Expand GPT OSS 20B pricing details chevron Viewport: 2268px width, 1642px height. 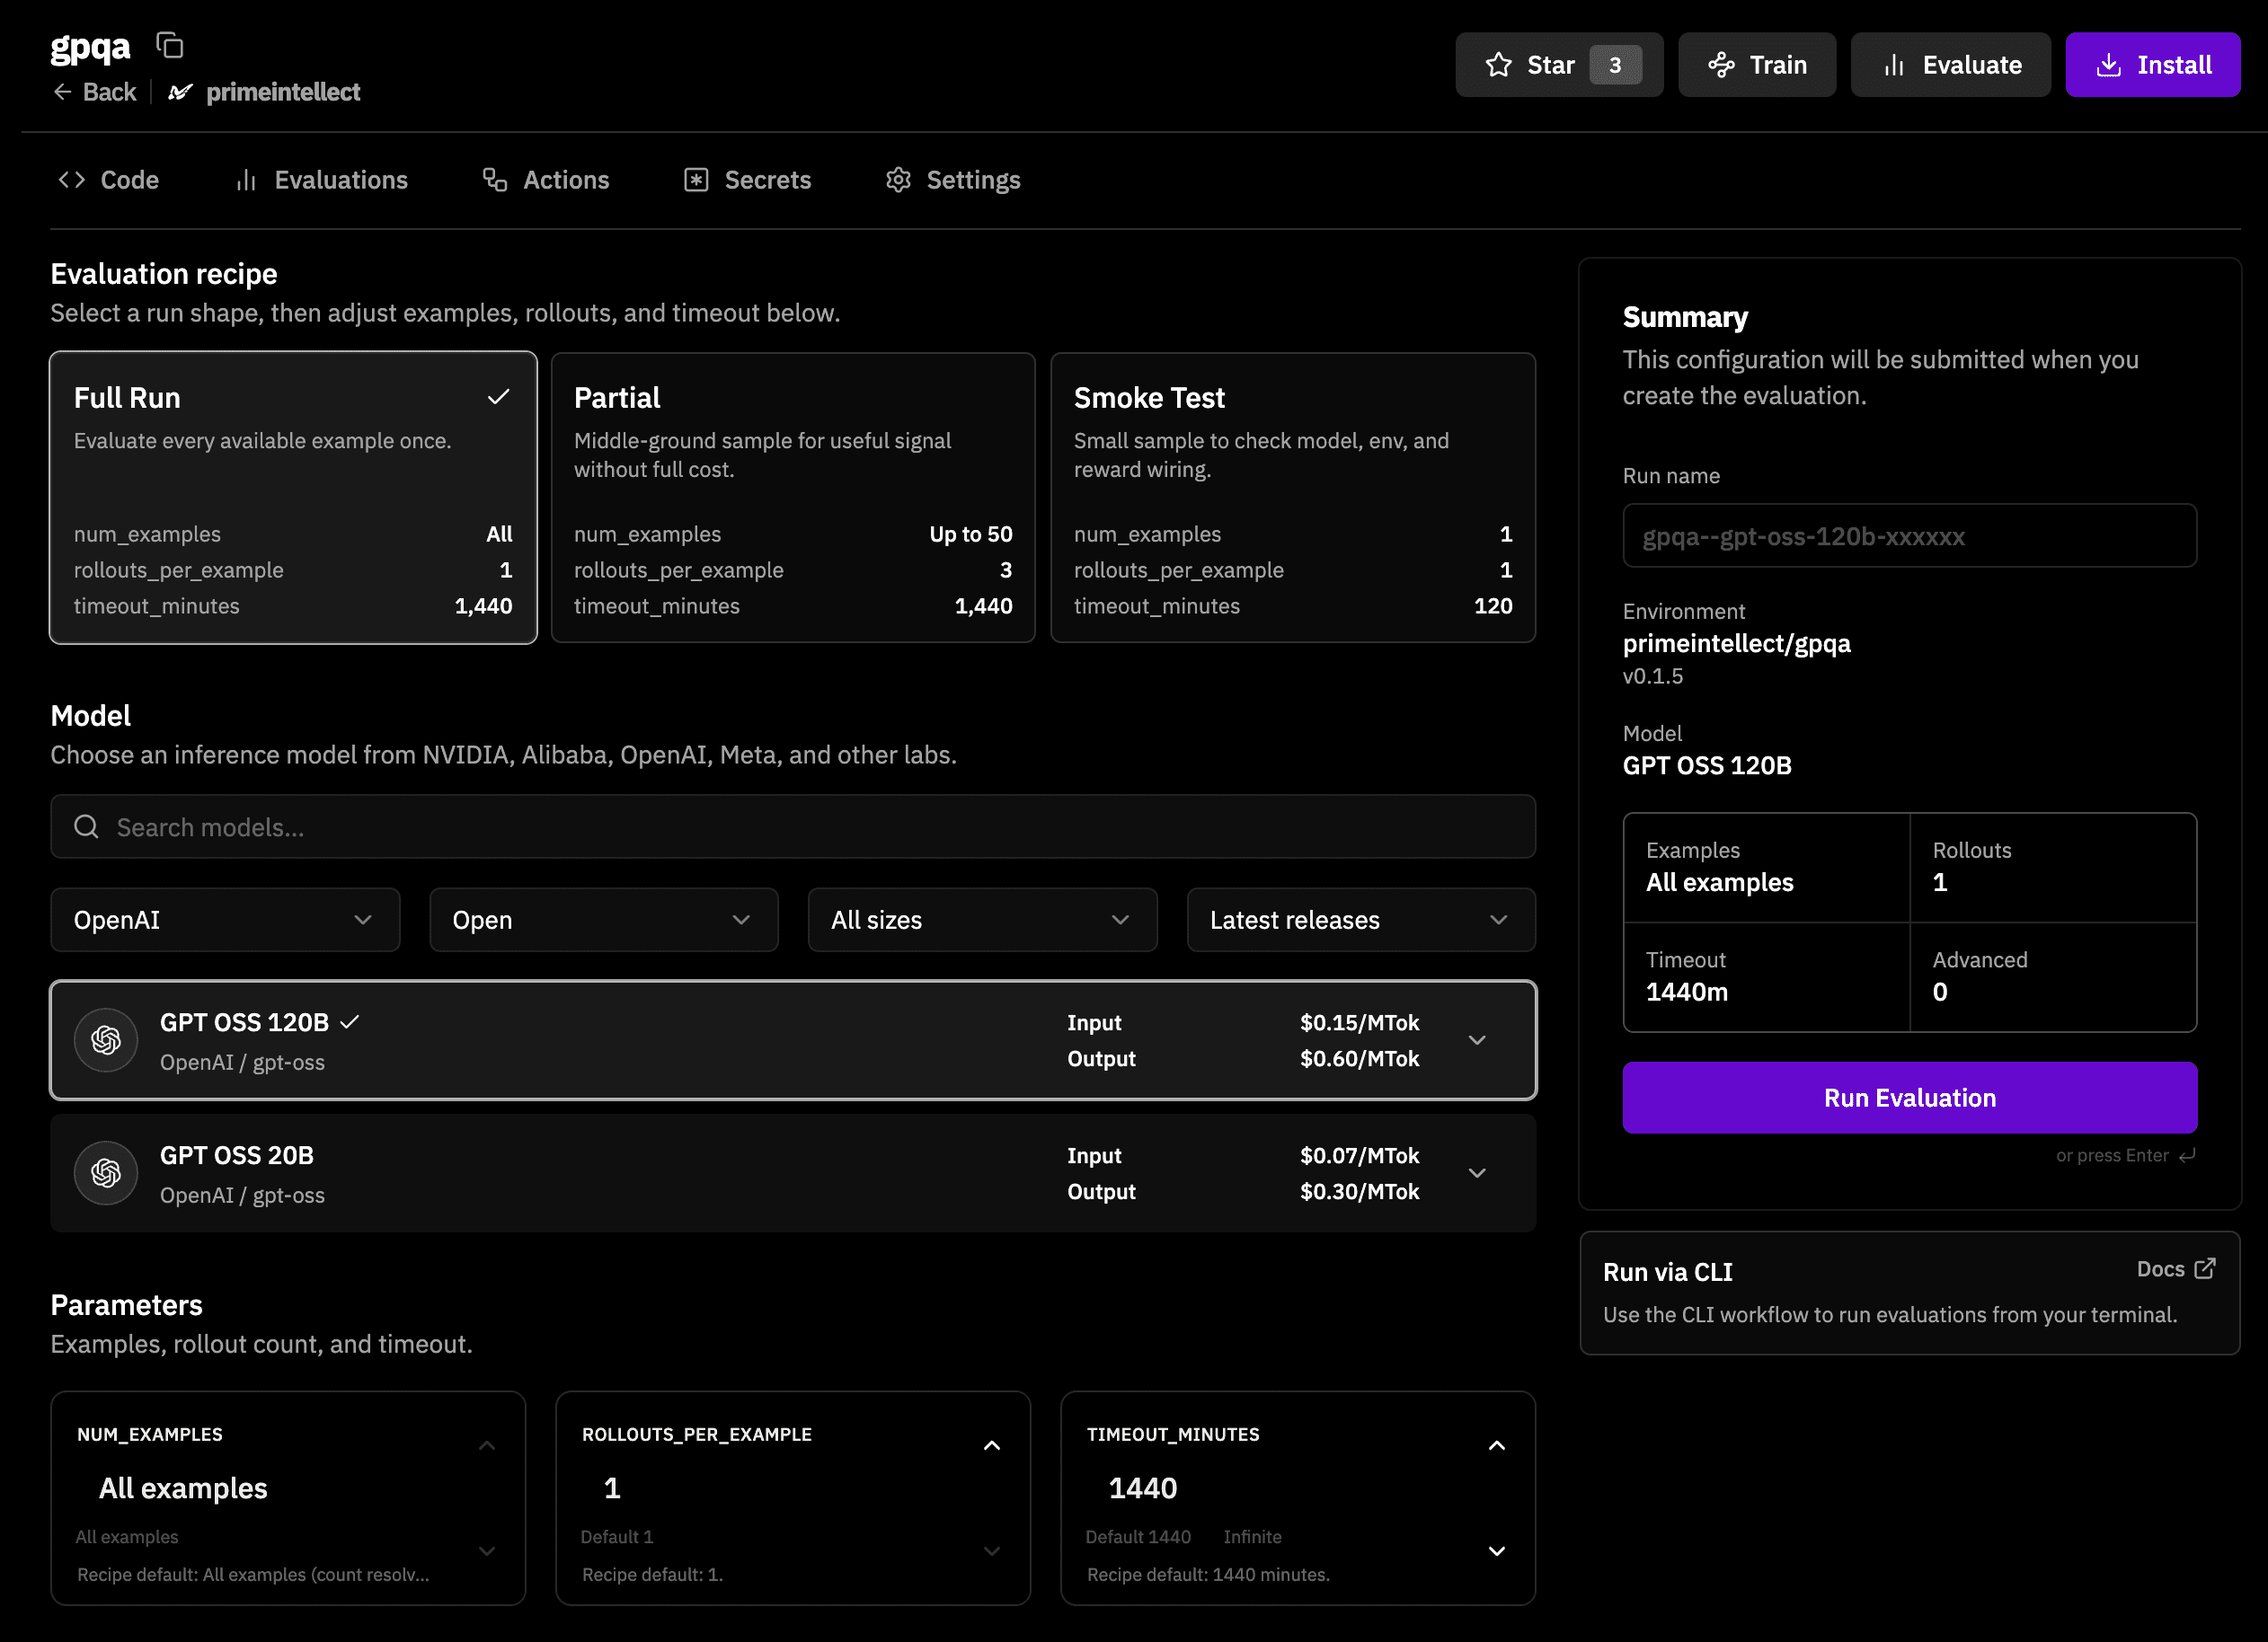[x=1477, y=1173]
